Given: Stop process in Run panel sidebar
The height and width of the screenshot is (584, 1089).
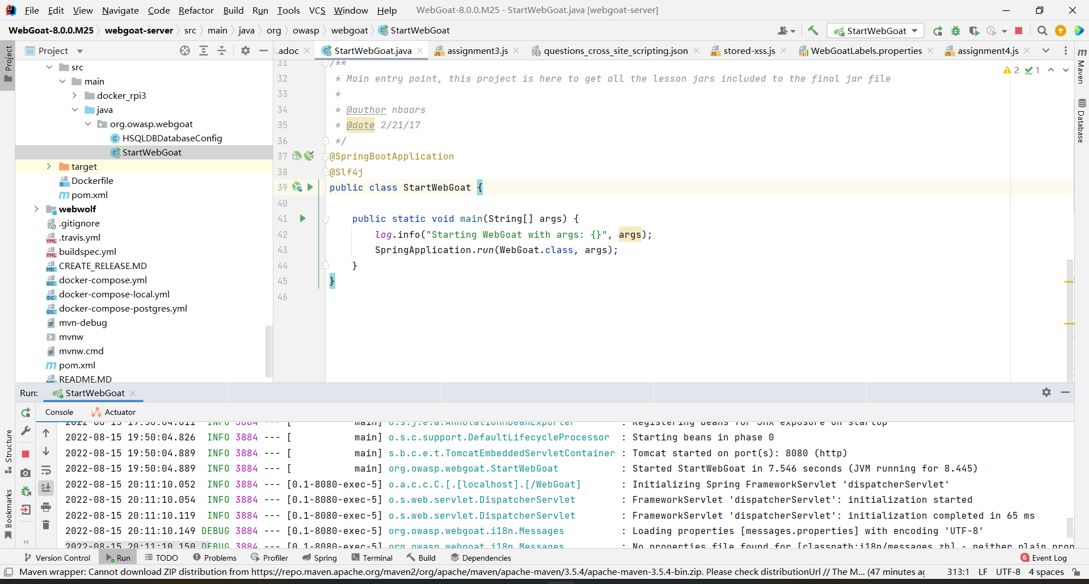Looking at the screenshot, I should click(26, 453).
